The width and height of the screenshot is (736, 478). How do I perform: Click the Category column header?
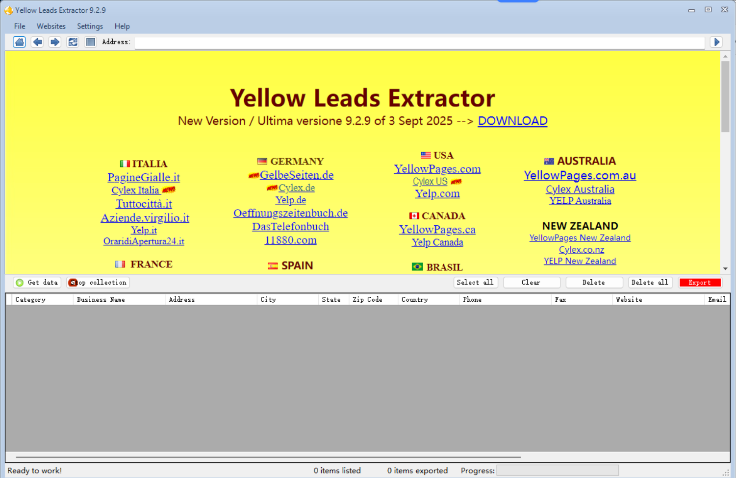pos(42,300)
